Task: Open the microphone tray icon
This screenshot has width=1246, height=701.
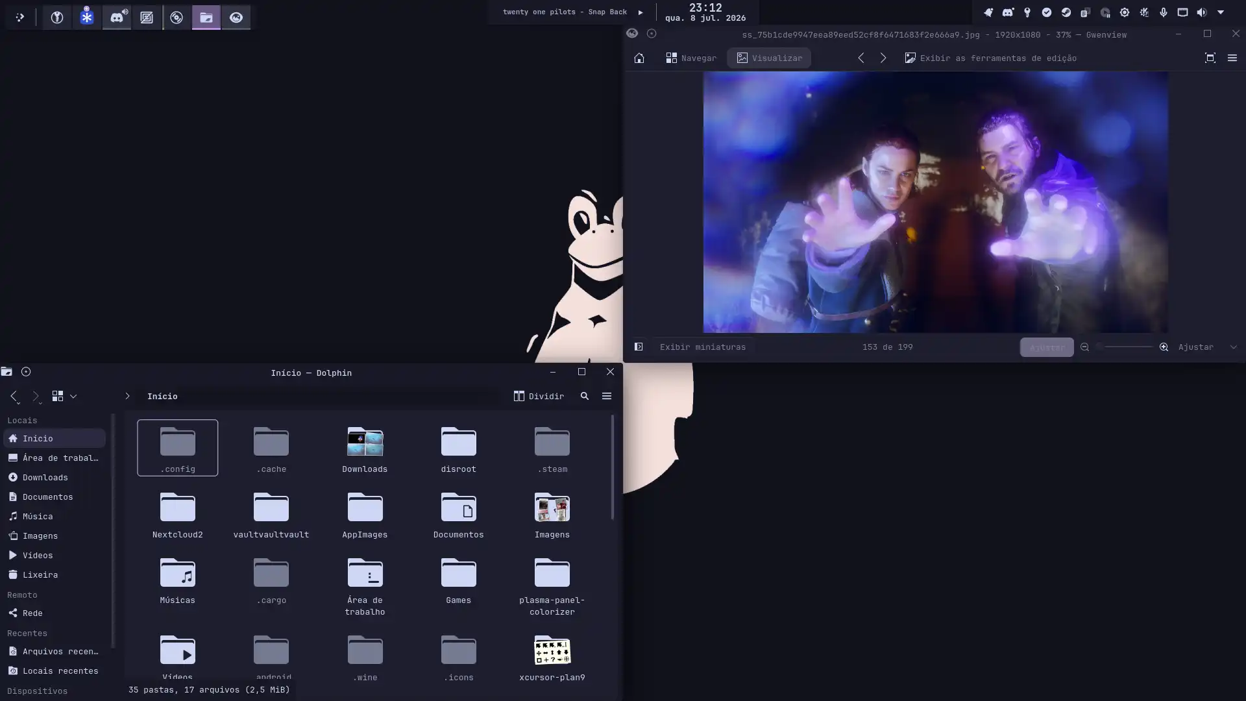Action: 1164,12
